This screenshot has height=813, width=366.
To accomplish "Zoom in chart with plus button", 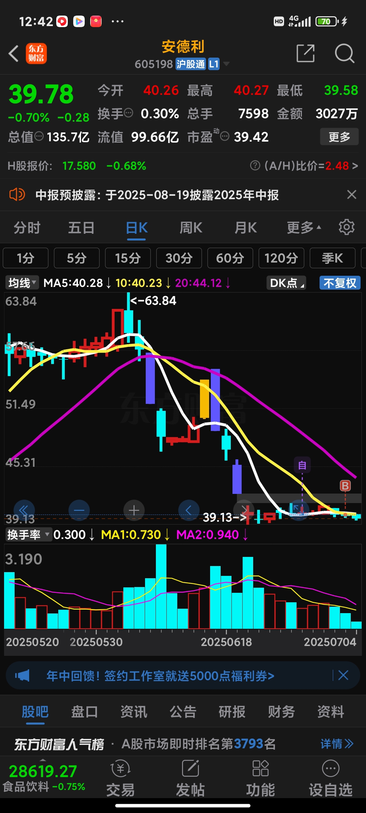I will click(x=134, y=510).
